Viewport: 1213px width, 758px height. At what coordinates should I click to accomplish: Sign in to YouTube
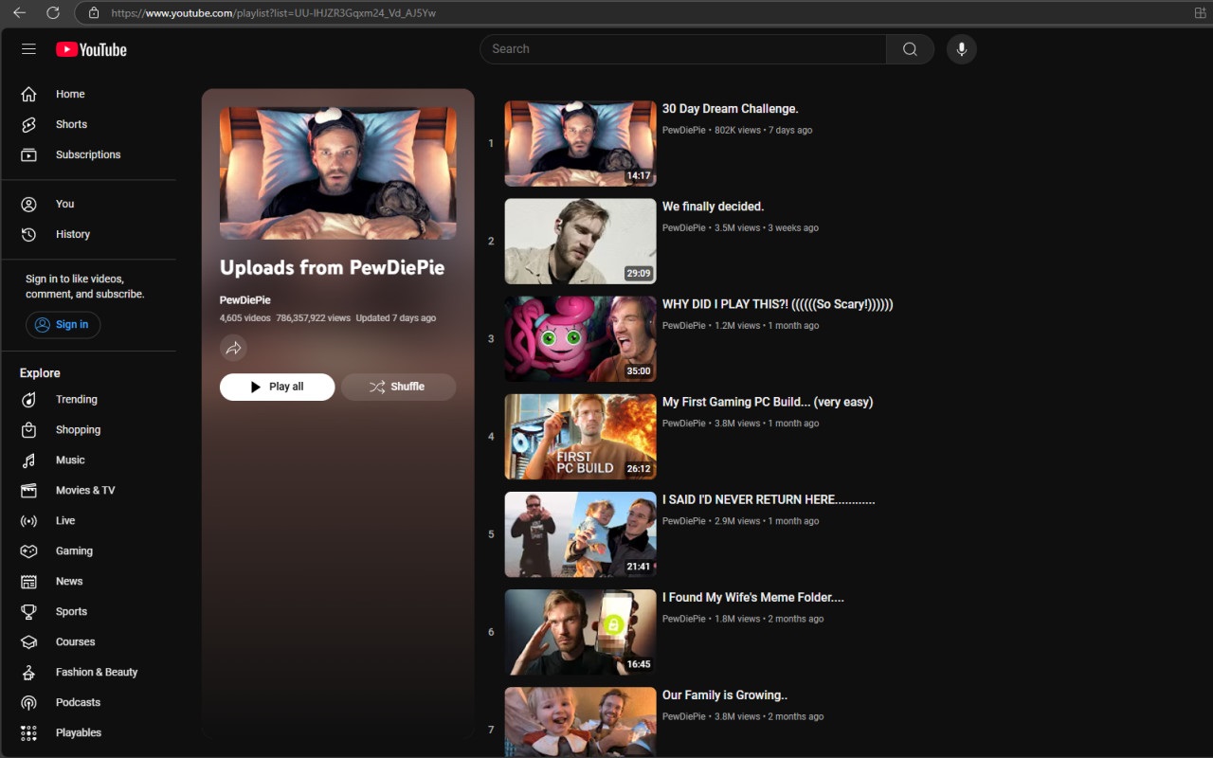click(63, 324)
